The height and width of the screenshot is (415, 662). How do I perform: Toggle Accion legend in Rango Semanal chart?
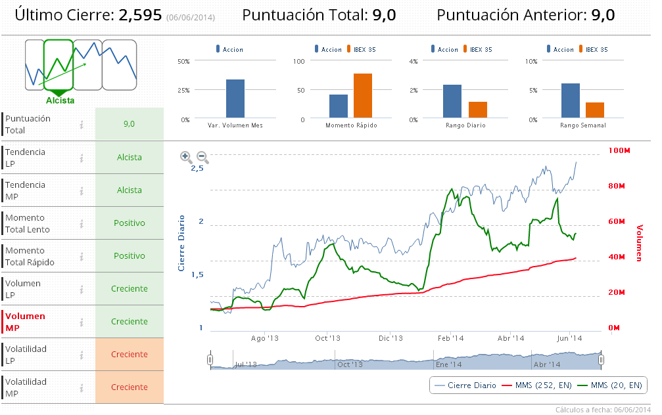click(560, 49)
